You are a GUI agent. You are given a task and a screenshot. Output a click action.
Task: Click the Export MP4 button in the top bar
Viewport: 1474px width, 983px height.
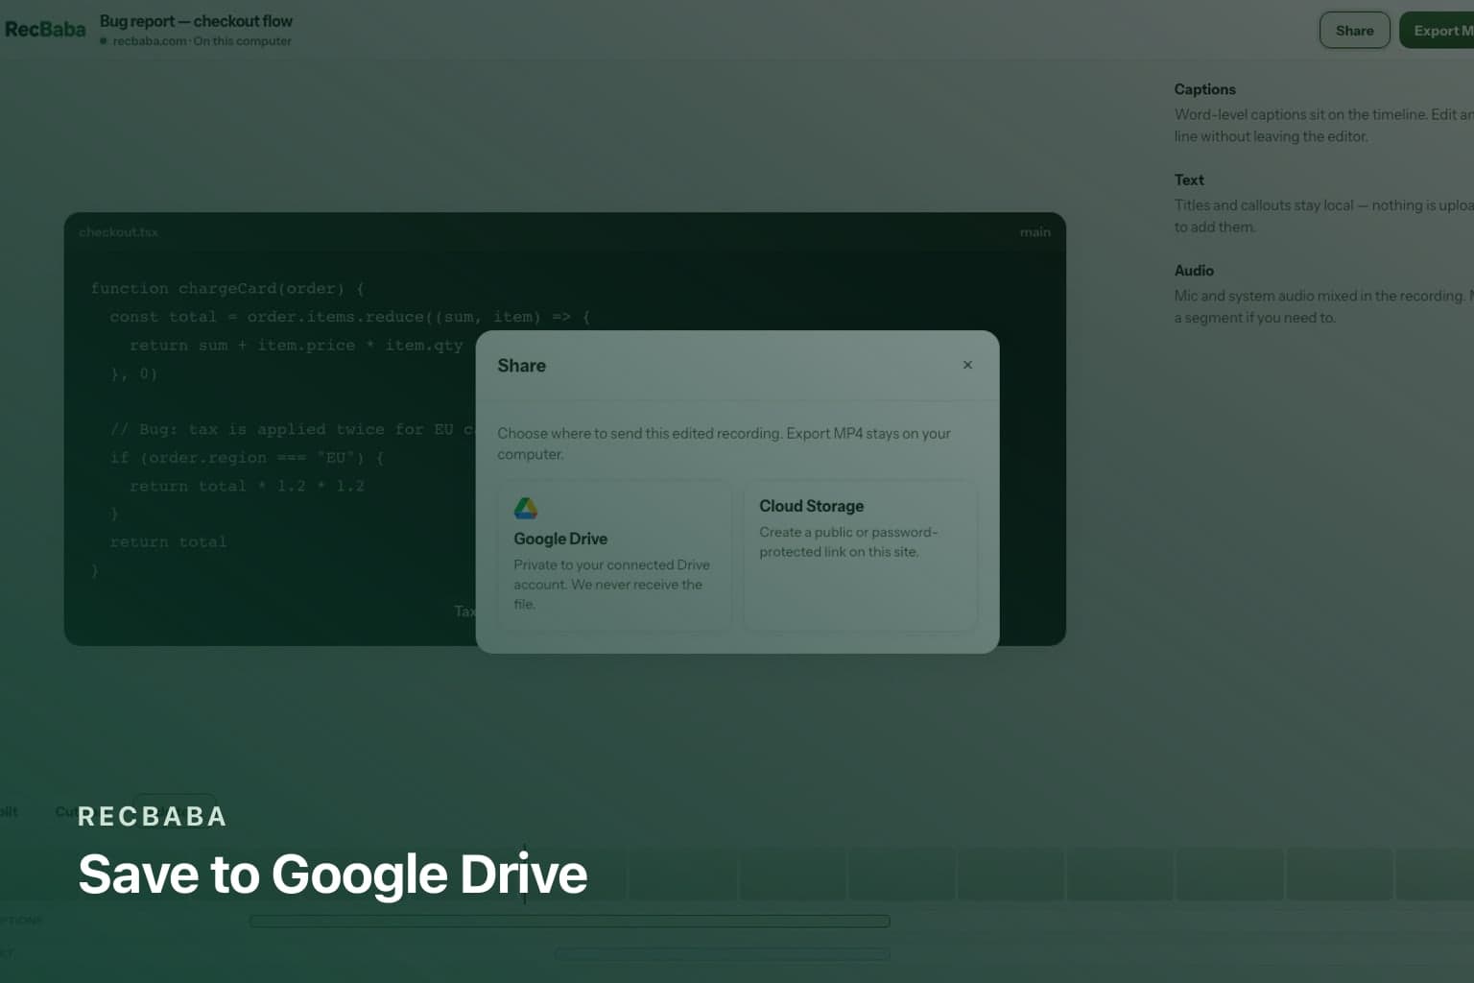(x=1437, y=31)
